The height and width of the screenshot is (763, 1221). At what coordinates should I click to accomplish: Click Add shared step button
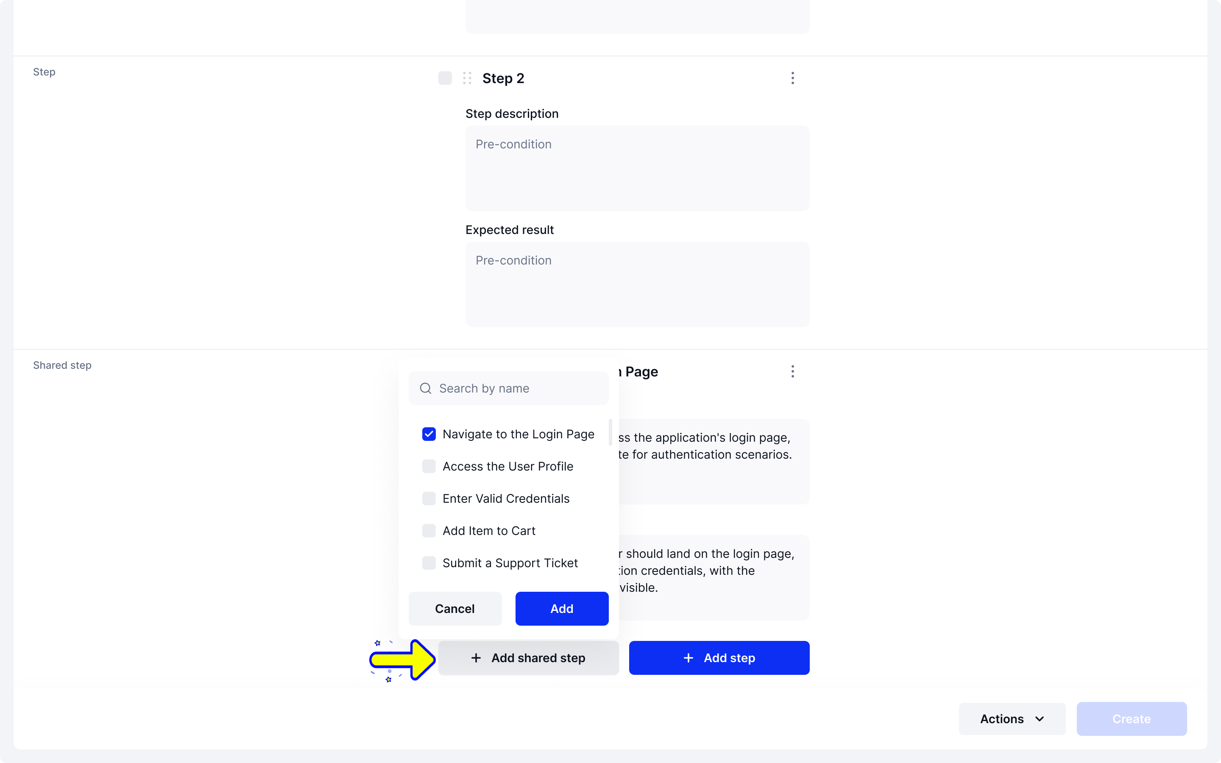click(x=528, y=658)
